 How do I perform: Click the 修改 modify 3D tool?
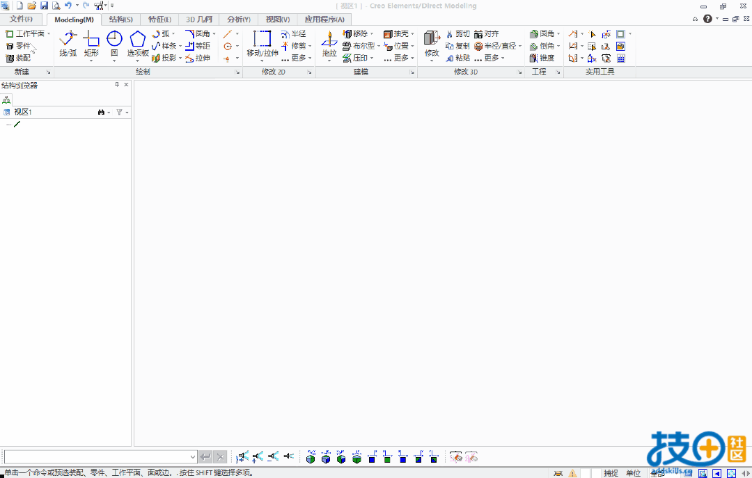432,44
